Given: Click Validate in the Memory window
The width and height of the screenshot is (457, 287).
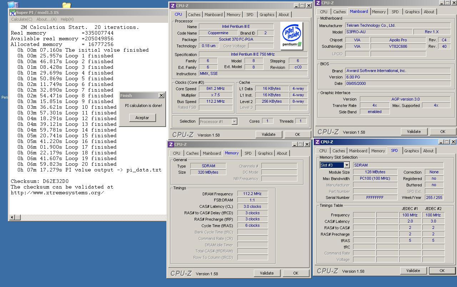Looking at the screenshot, I should [x=267, y=273].
